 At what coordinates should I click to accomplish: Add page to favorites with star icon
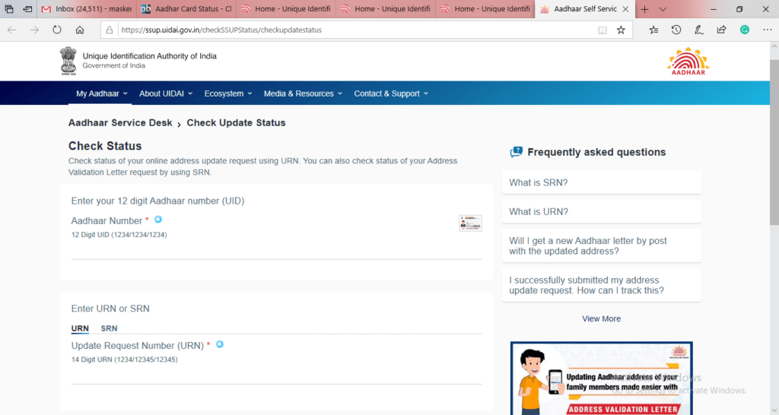tap(621, 30)
